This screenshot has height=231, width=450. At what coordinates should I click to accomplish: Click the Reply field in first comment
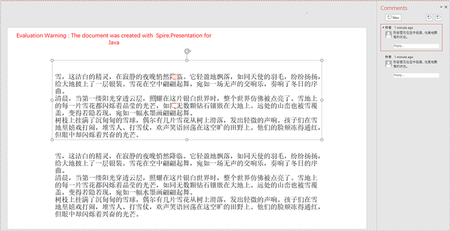click(416, 46)
